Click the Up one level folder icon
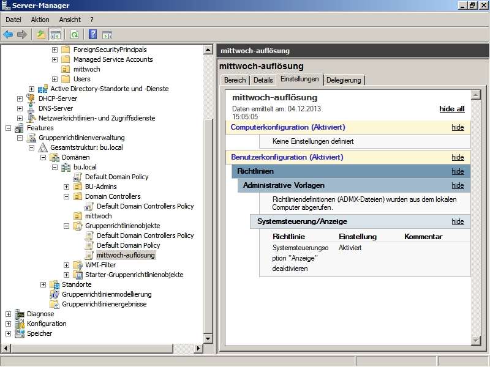490x367 pixels. click(41, 34)
